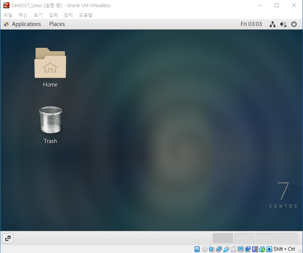303x253 pixels.
Task: Click the VirtualBox title bar app icon
Action: click(x=6, y=5)
